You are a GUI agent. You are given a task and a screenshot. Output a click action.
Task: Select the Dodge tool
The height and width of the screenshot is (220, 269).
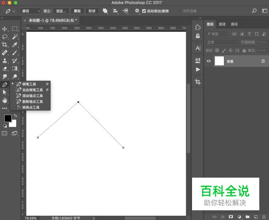point(15,77)
